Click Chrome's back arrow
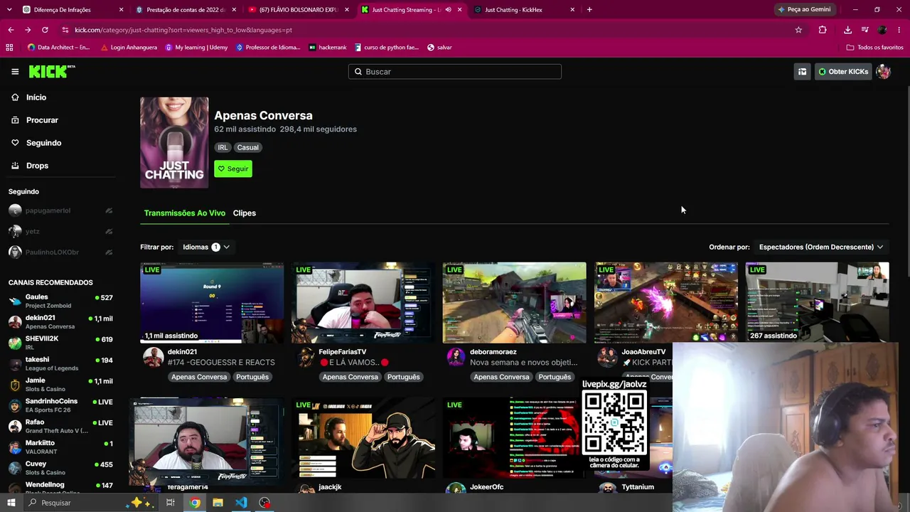910x512 pixels. [x=11, y=30]
